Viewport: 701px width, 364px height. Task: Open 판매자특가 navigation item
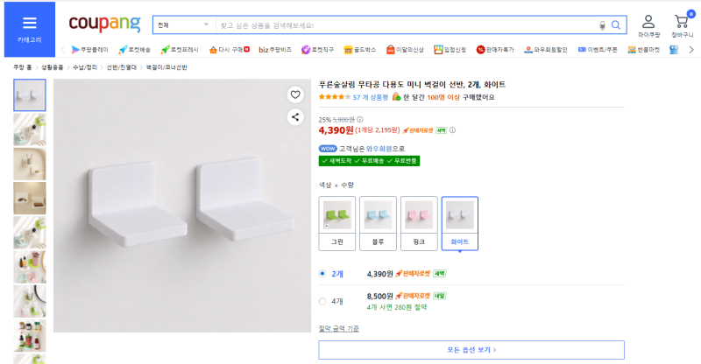tap(495, 50)
